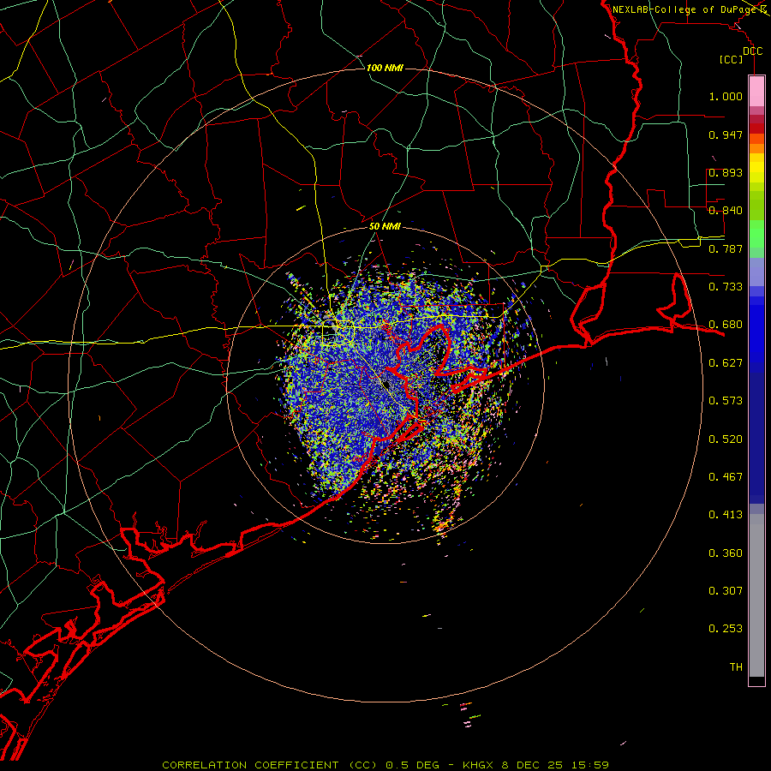
Task: Click the 0.467 scale value
Action: [x=726, y=477]
